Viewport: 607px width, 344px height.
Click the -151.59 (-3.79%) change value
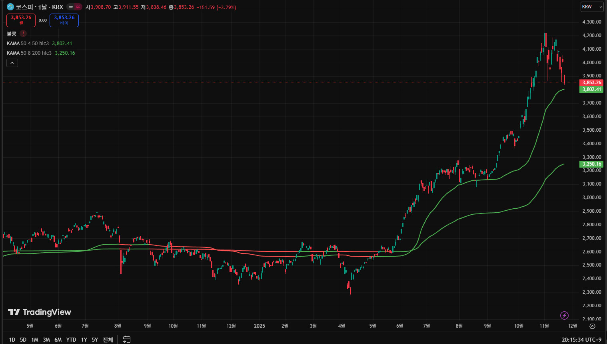[216, 7]
